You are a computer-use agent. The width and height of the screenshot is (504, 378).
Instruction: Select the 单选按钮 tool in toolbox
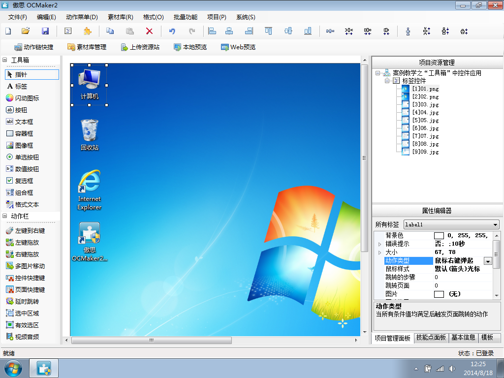pyautogui.click(x=23, y=157)
